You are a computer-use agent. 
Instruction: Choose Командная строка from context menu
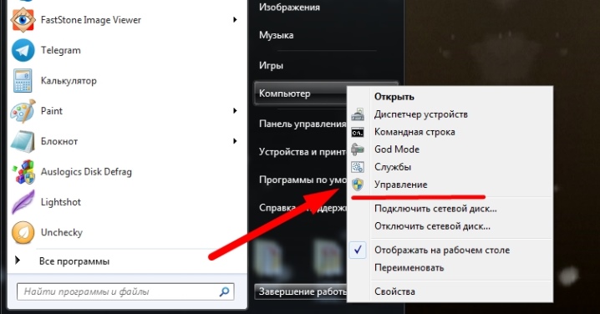[x=414, y=132]
